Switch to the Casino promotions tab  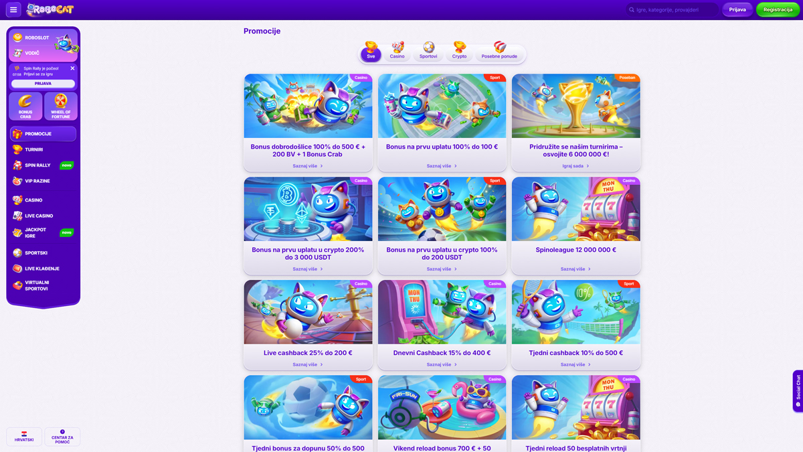[397, 51]
